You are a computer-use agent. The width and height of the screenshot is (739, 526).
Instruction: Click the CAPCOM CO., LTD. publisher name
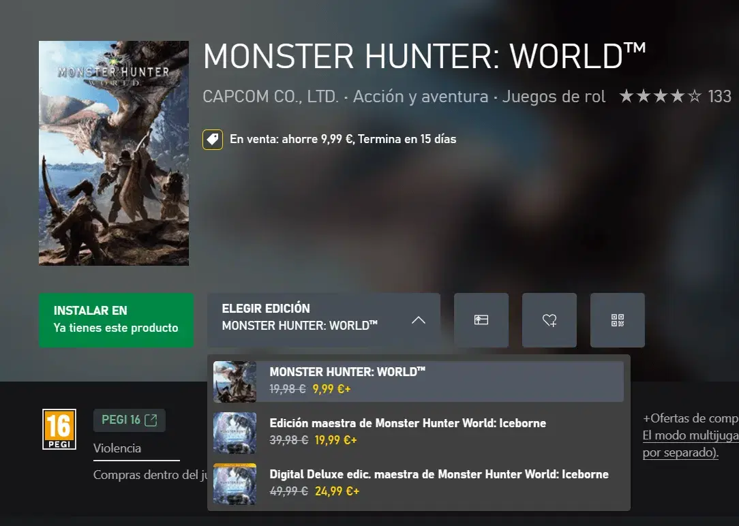point(271,97)
